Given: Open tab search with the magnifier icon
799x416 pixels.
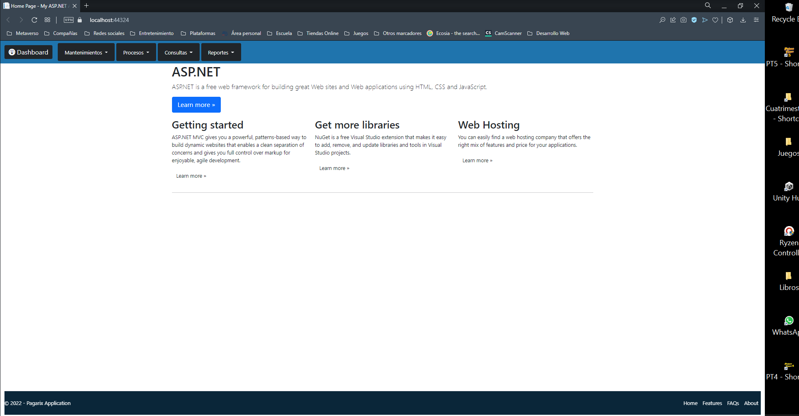Looking at the screenshot, I should (708, 6).
